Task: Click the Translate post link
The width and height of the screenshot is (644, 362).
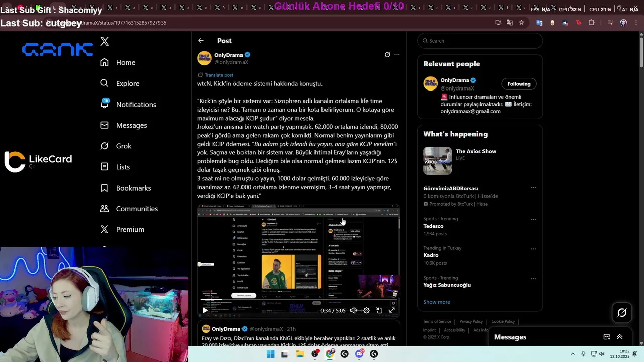Action: coord(219,75)
